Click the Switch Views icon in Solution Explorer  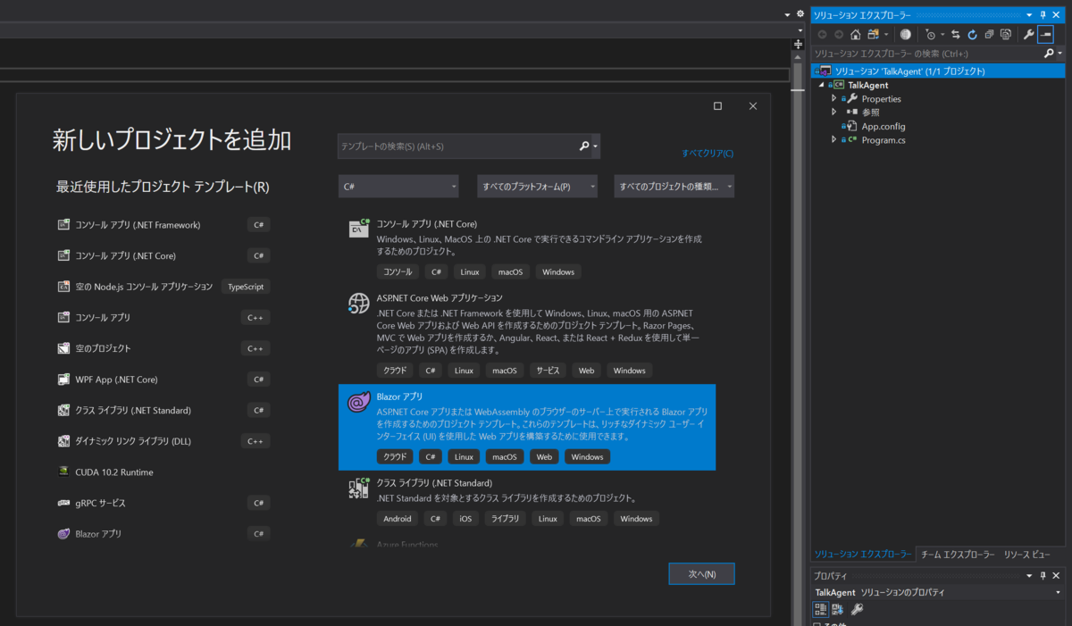pos(874,35)
